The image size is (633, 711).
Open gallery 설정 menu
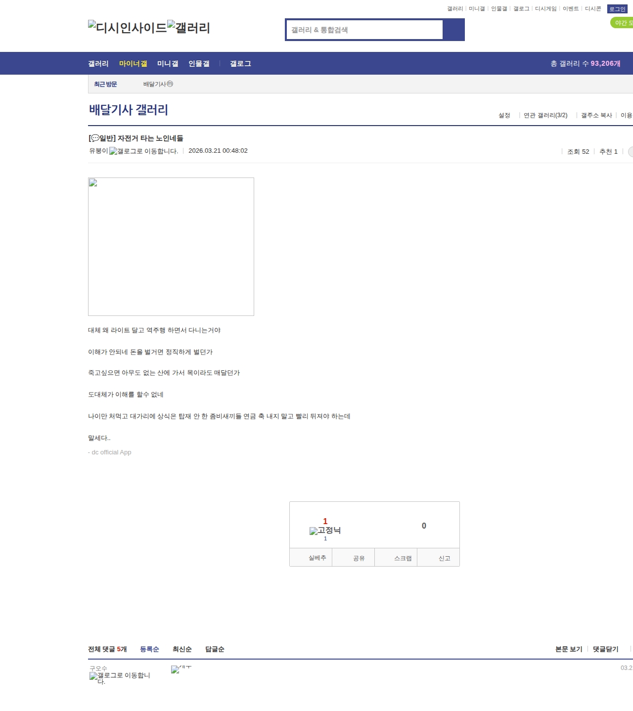pyautogui.click(x=504, y=115)
